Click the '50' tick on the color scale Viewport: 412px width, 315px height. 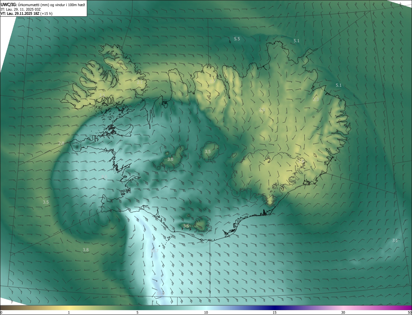click(409, 312)
